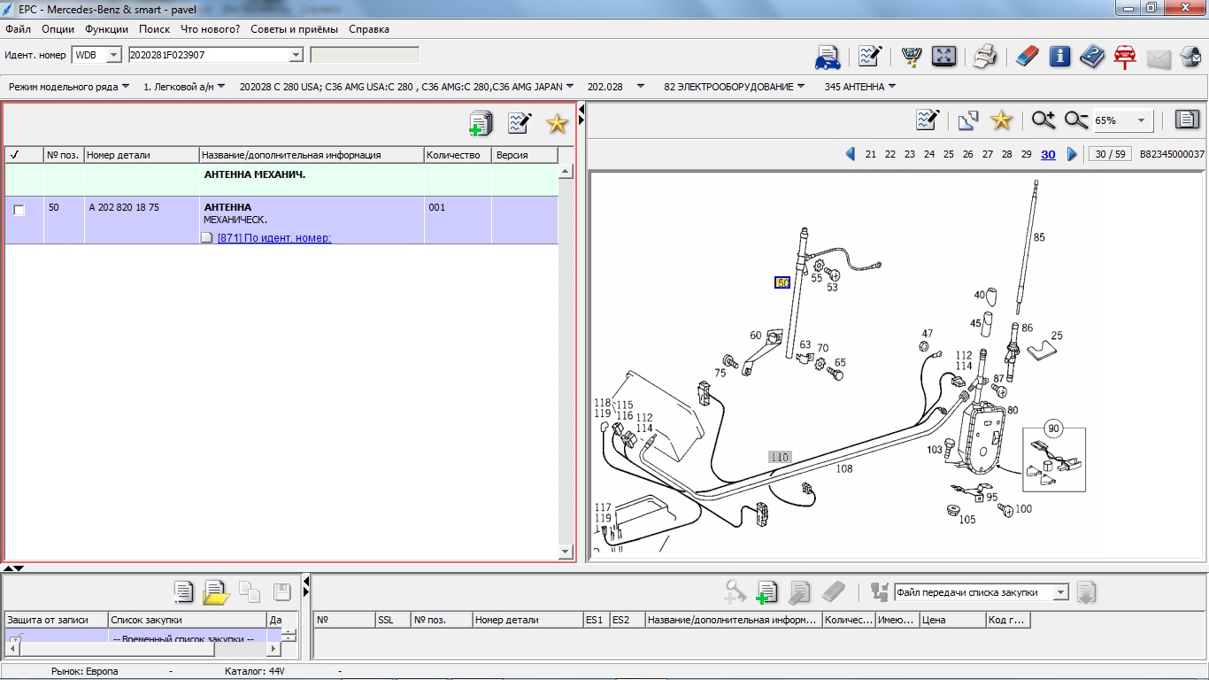Go to diagram page 29
The width and height of the screenshot is (1209, 680).
pos(1027,154)
